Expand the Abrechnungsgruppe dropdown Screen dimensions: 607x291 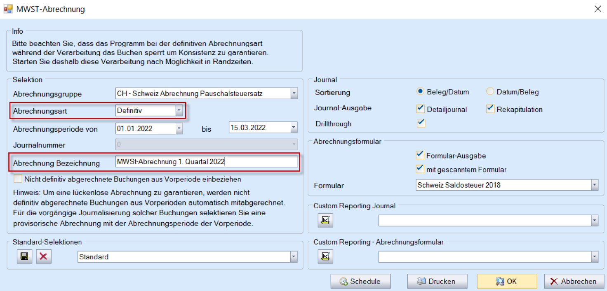coord(294,93)
